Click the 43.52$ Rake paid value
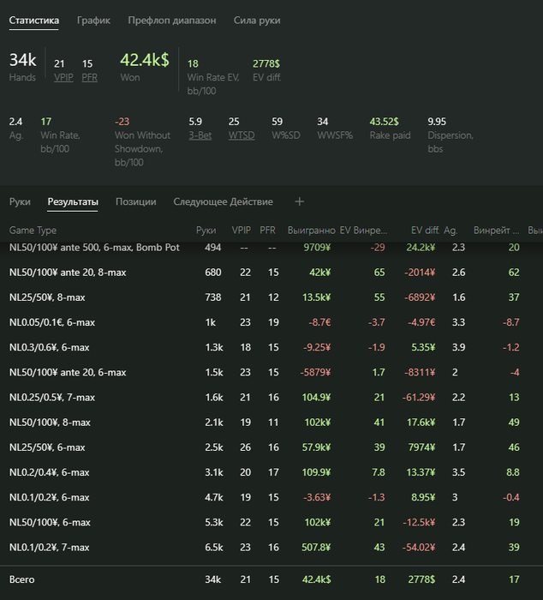 pyautogui.click(x=385, y=122)
